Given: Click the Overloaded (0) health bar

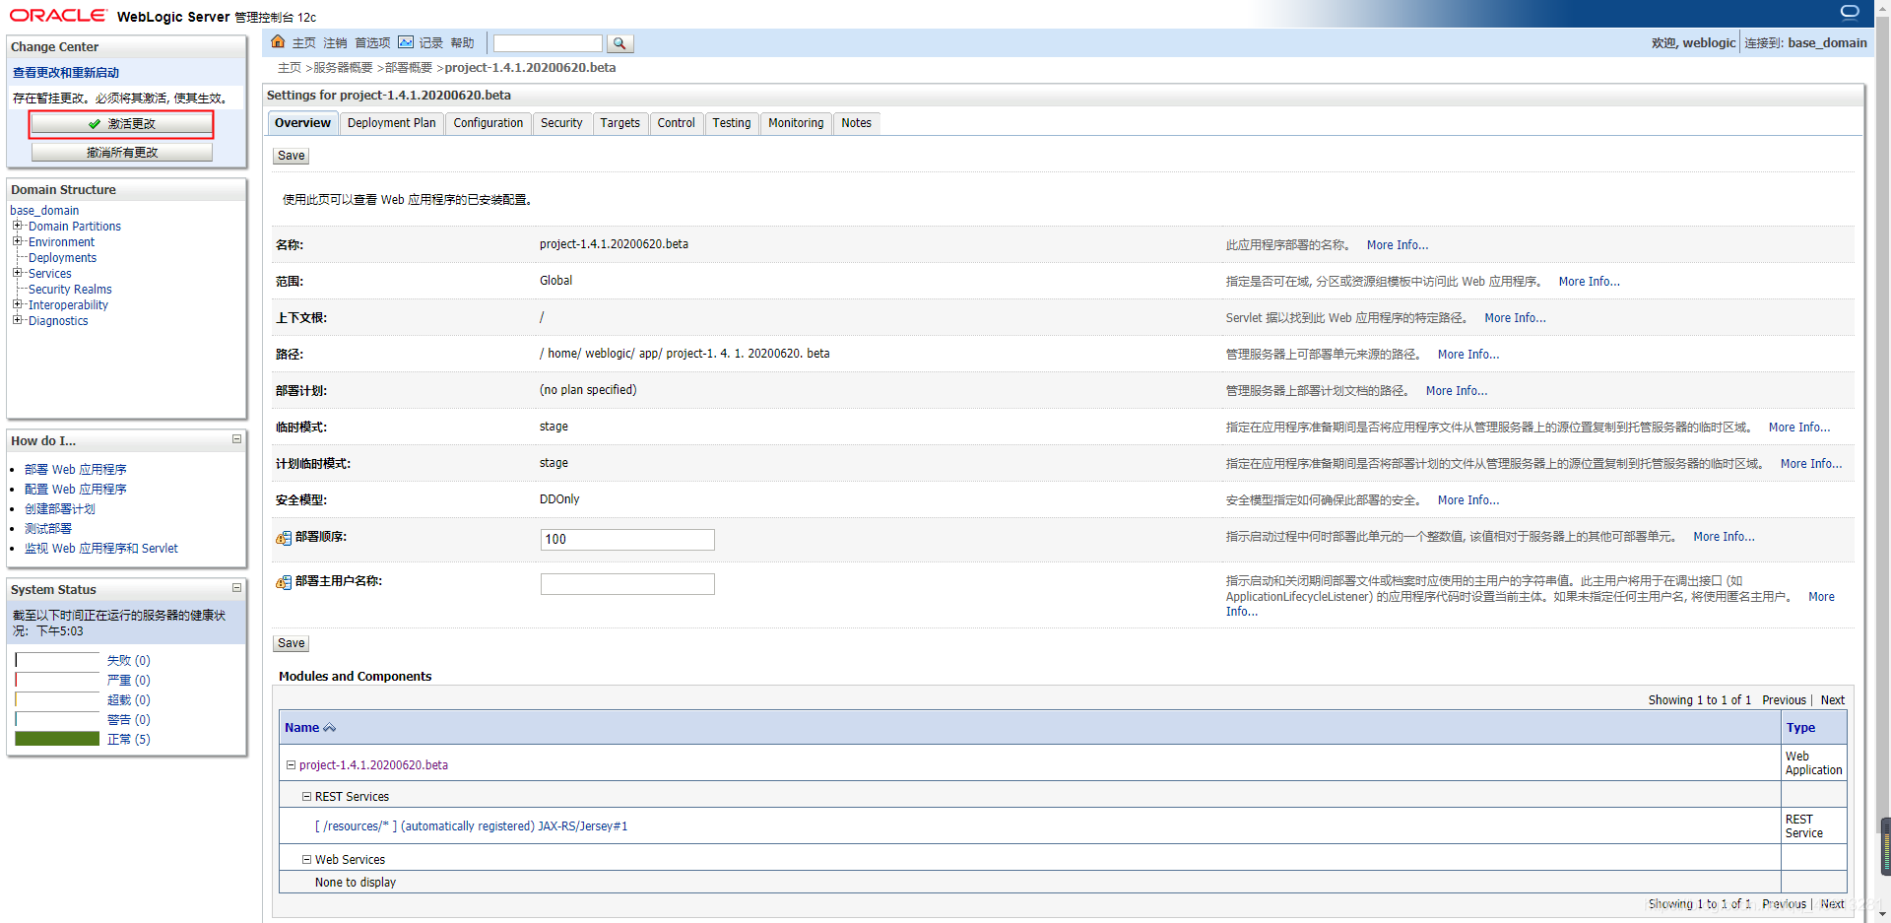Looking at the screenshot, I should point(57,699).
